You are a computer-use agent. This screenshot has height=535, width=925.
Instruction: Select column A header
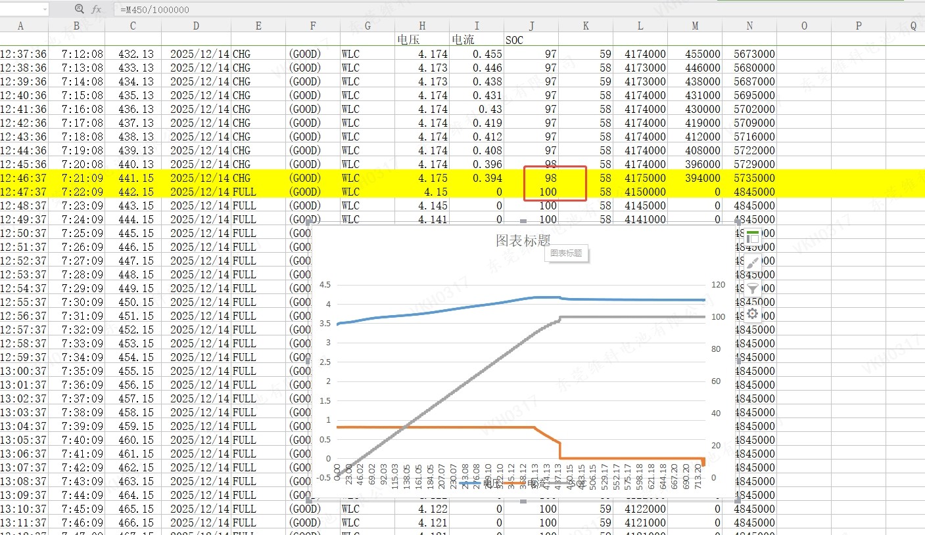[20, 26]
